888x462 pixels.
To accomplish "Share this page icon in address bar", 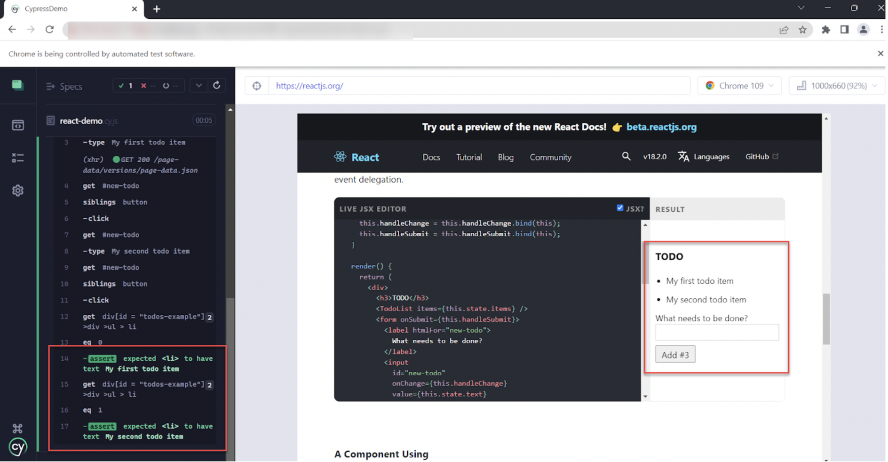I will [784, 30].
